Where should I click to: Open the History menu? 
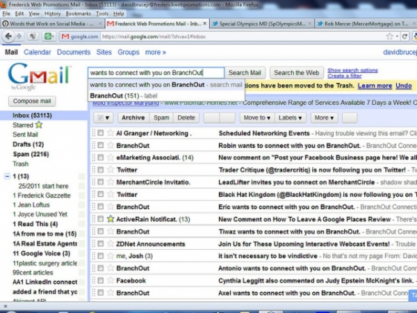click(52, 14)
